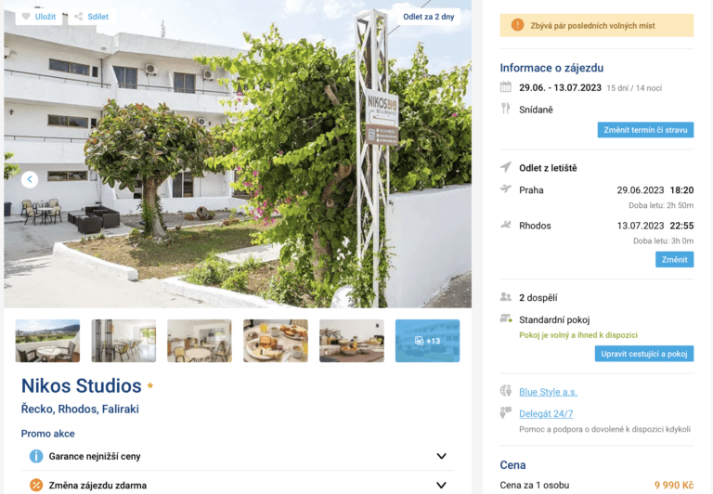The width and height of the screenshot is (713, 494).
Task: Open the Blue Style a.s. link
Action: 548,392
